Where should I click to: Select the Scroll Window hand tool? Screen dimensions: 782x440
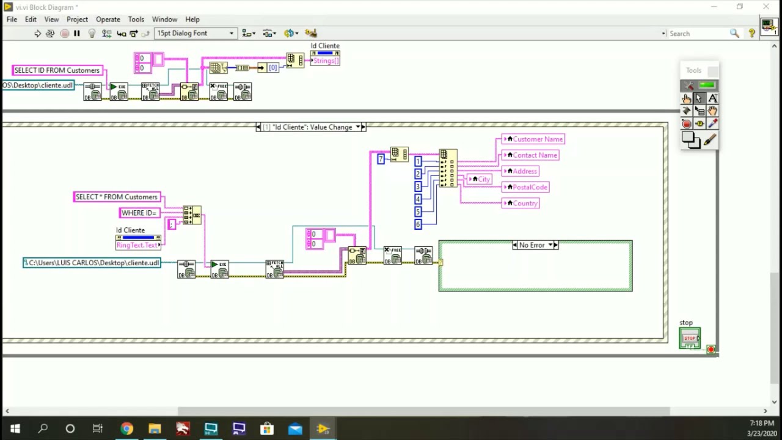click(x=712, y=111)
